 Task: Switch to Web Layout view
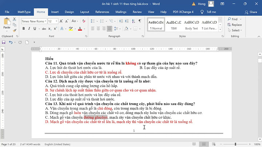pos(214,144)
